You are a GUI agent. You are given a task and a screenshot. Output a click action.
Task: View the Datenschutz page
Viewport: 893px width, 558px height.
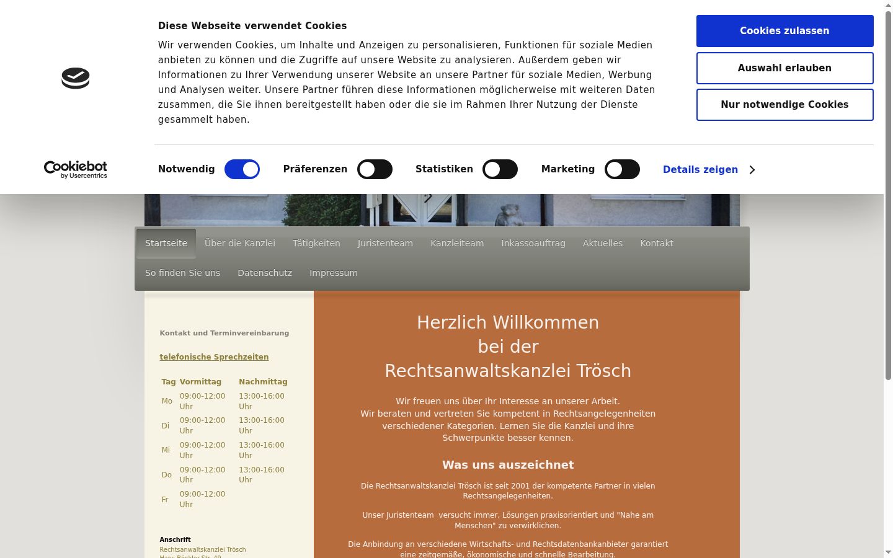(265, 273)
